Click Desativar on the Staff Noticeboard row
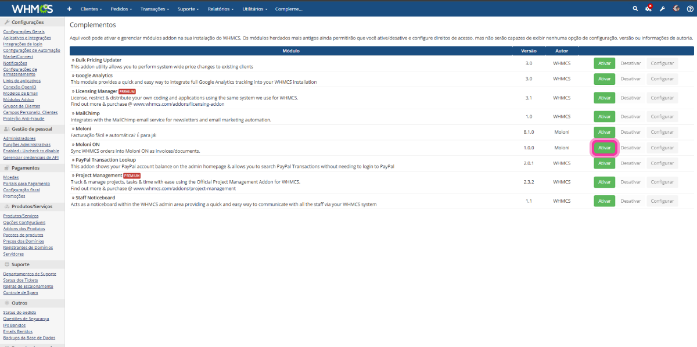 (x=631, y=201)
